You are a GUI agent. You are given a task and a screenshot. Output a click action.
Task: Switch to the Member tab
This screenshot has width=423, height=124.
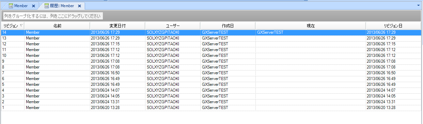pyautogui.click(x=21, y=6)
